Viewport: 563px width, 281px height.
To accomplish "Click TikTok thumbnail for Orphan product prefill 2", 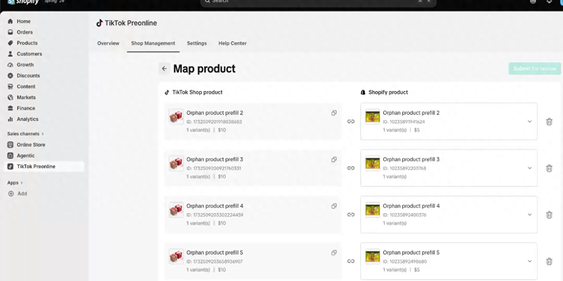I will coord(176,117).
